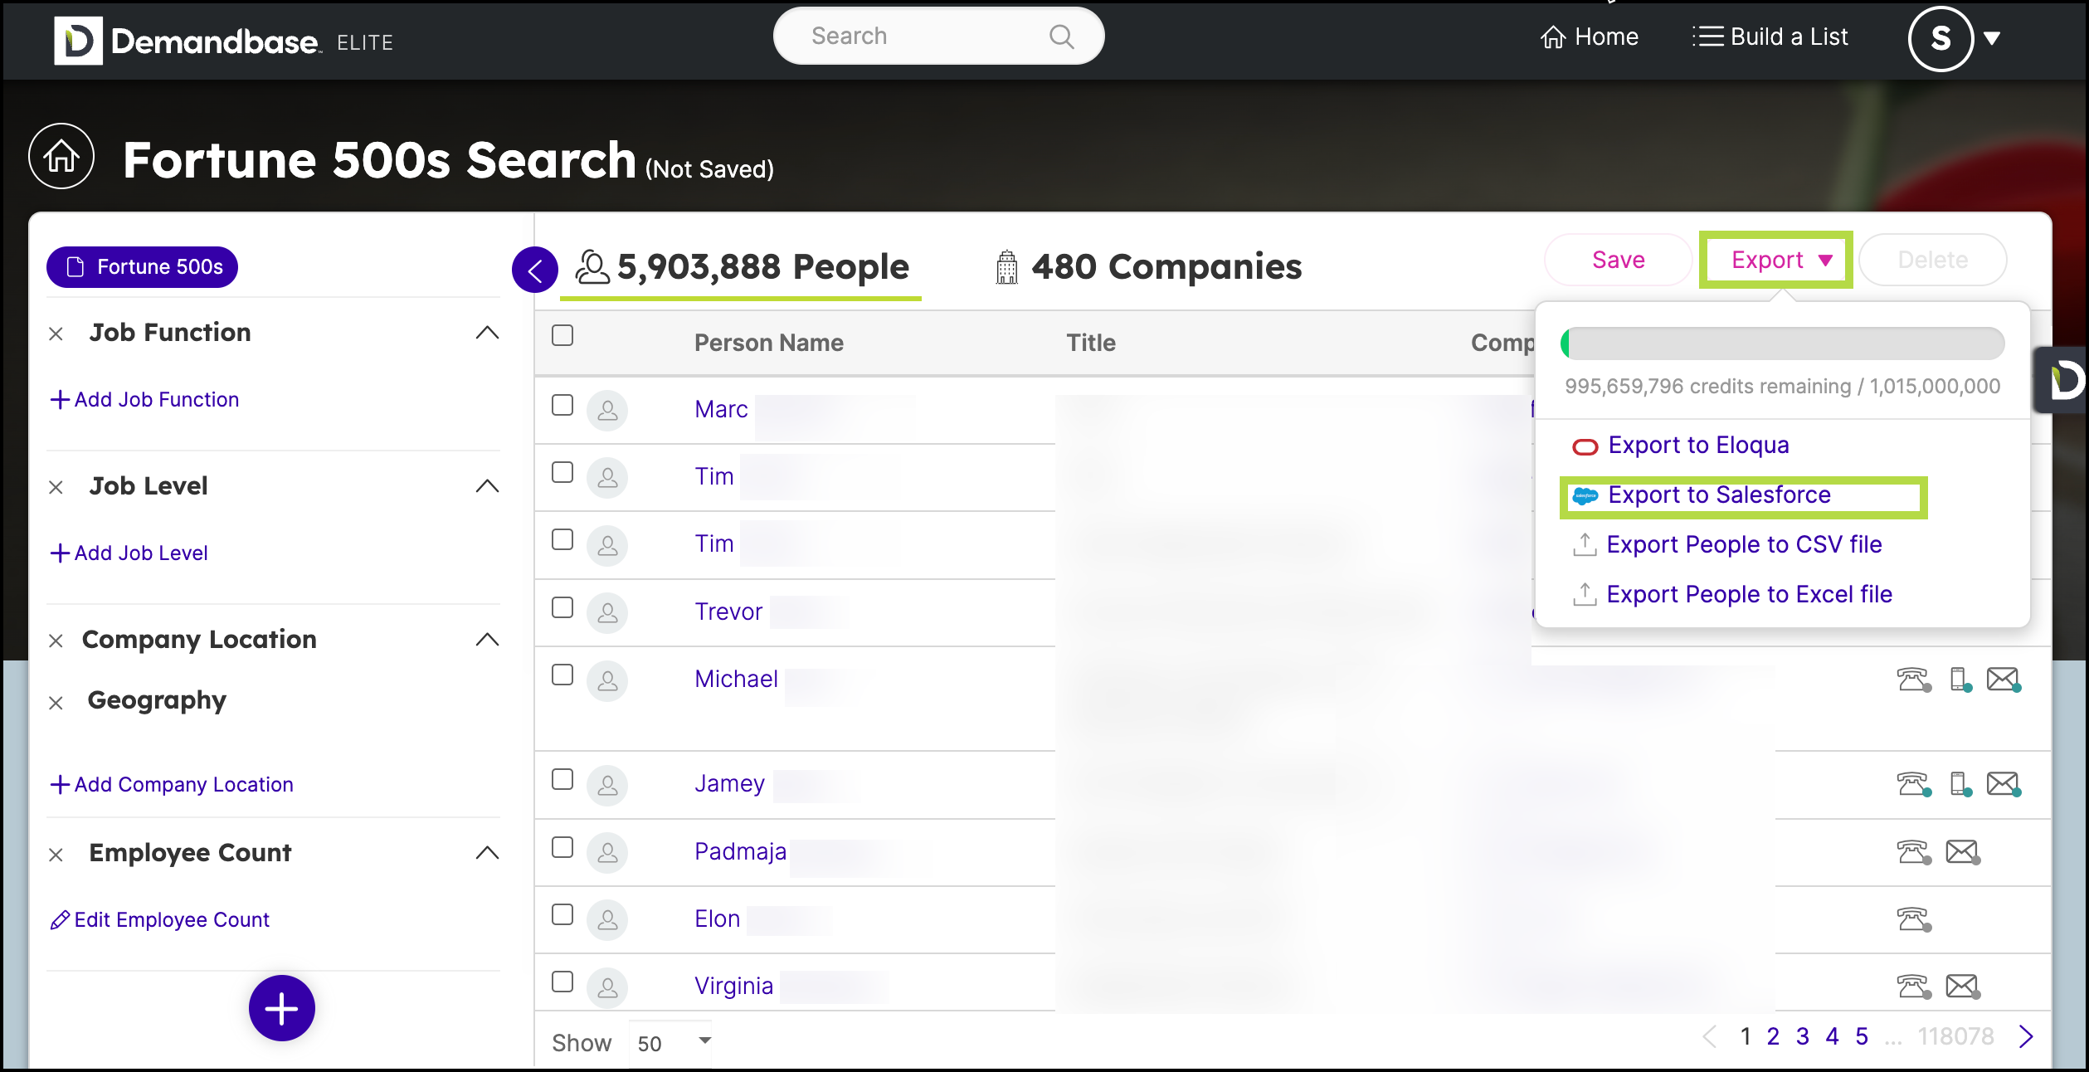Remove the Company Location filter
2089x1072 pixels.
[x=56, y=641]
